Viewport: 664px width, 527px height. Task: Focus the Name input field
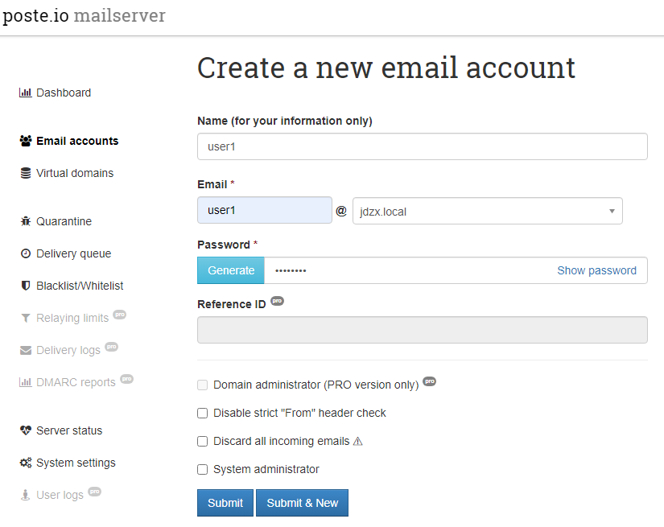(x=422, y=146)
